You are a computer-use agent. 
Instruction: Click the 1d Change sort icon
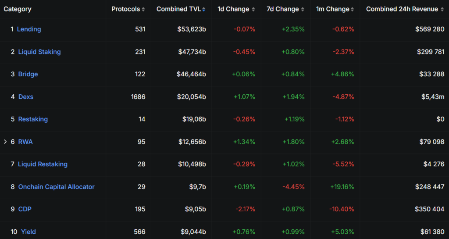click(253, 9)
